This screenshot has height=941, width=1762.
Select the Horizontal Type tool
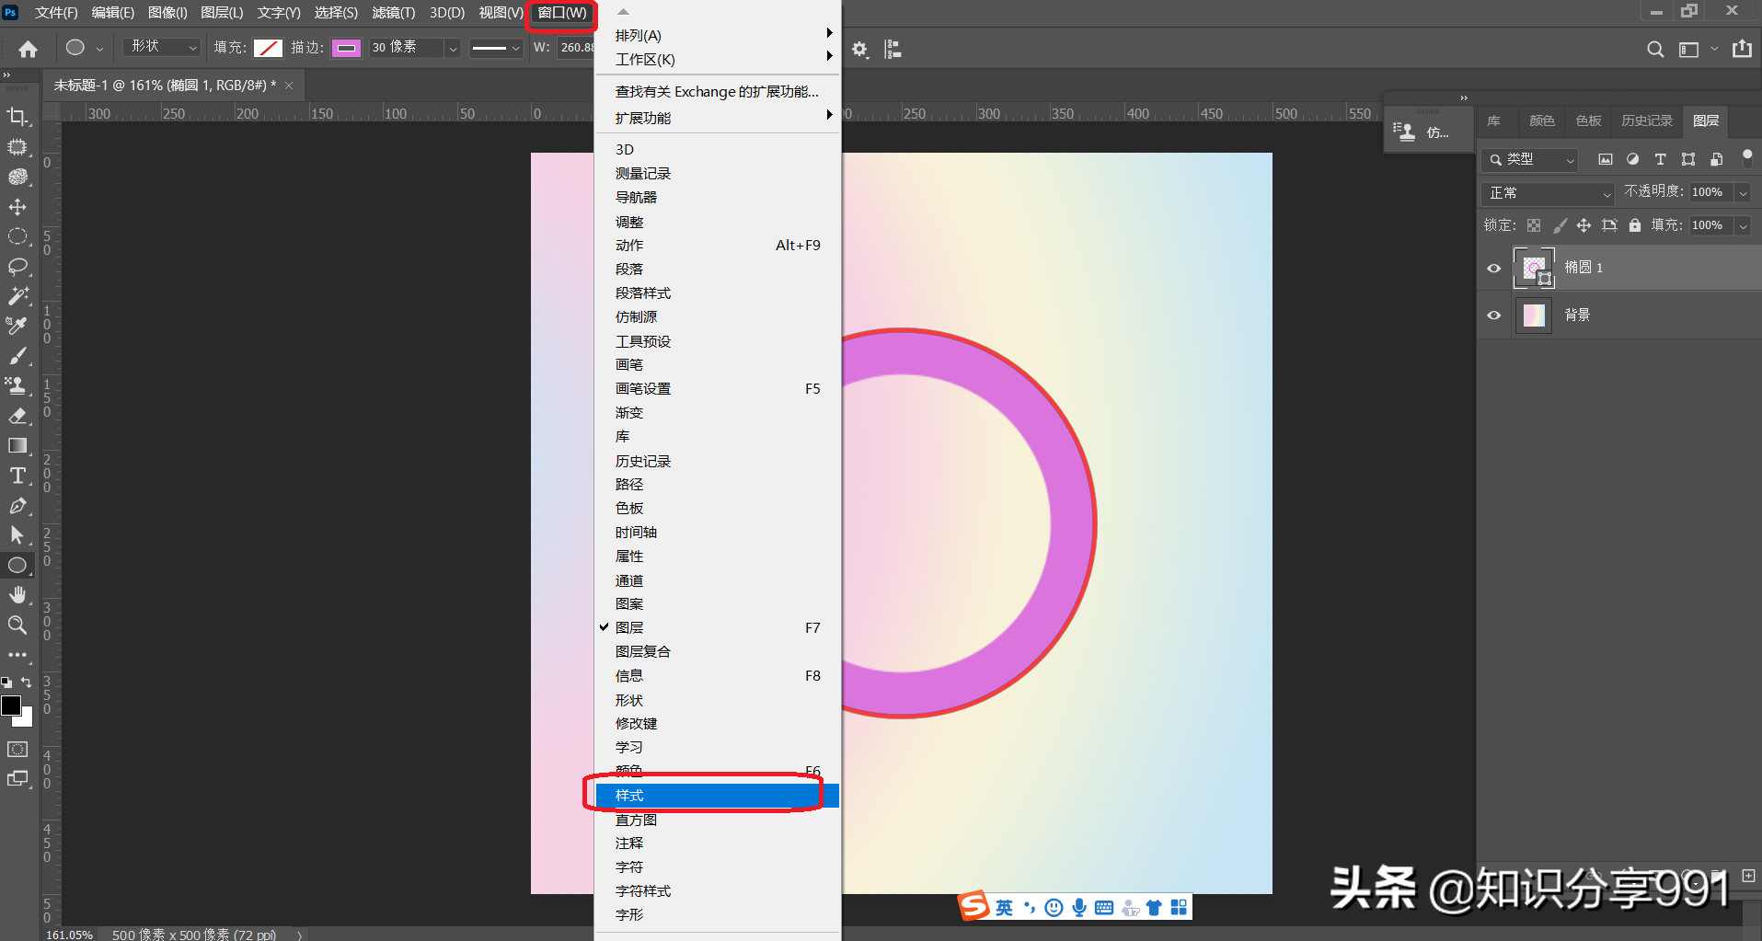coord(17,476)
